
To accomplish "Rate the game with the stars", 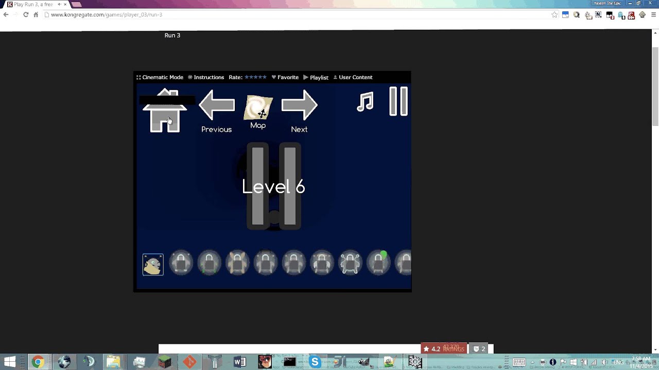I will coord(255,77).
